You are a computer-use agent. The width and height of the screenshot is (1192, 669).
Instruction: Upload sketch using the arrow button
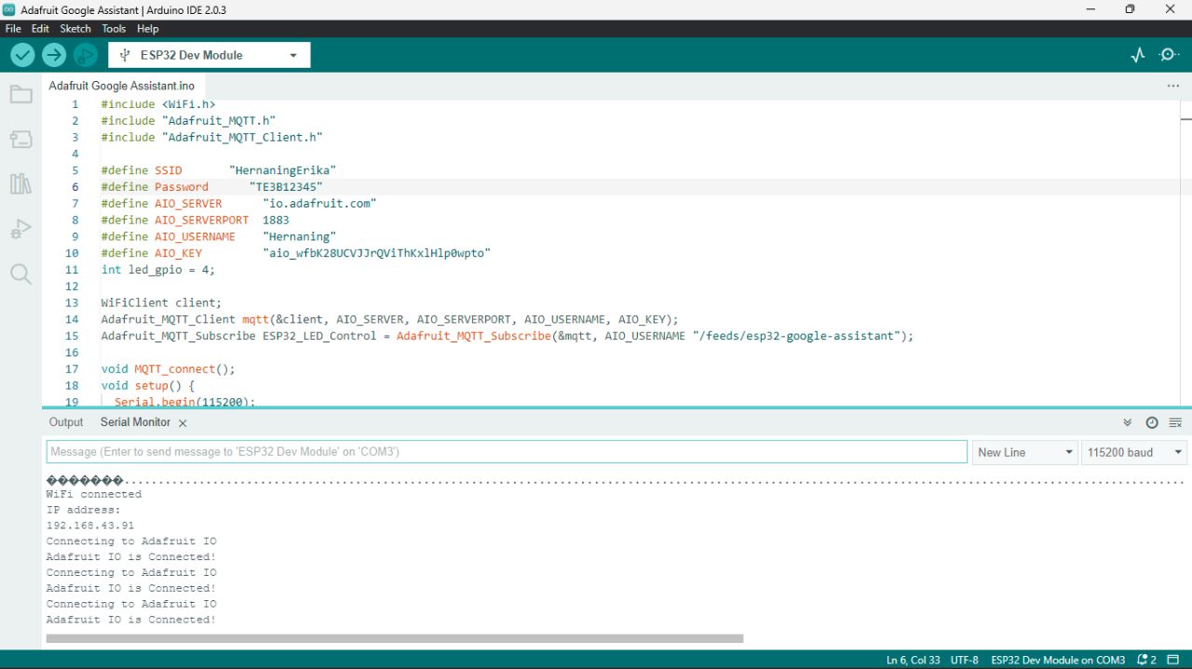(x=54, y=55)
